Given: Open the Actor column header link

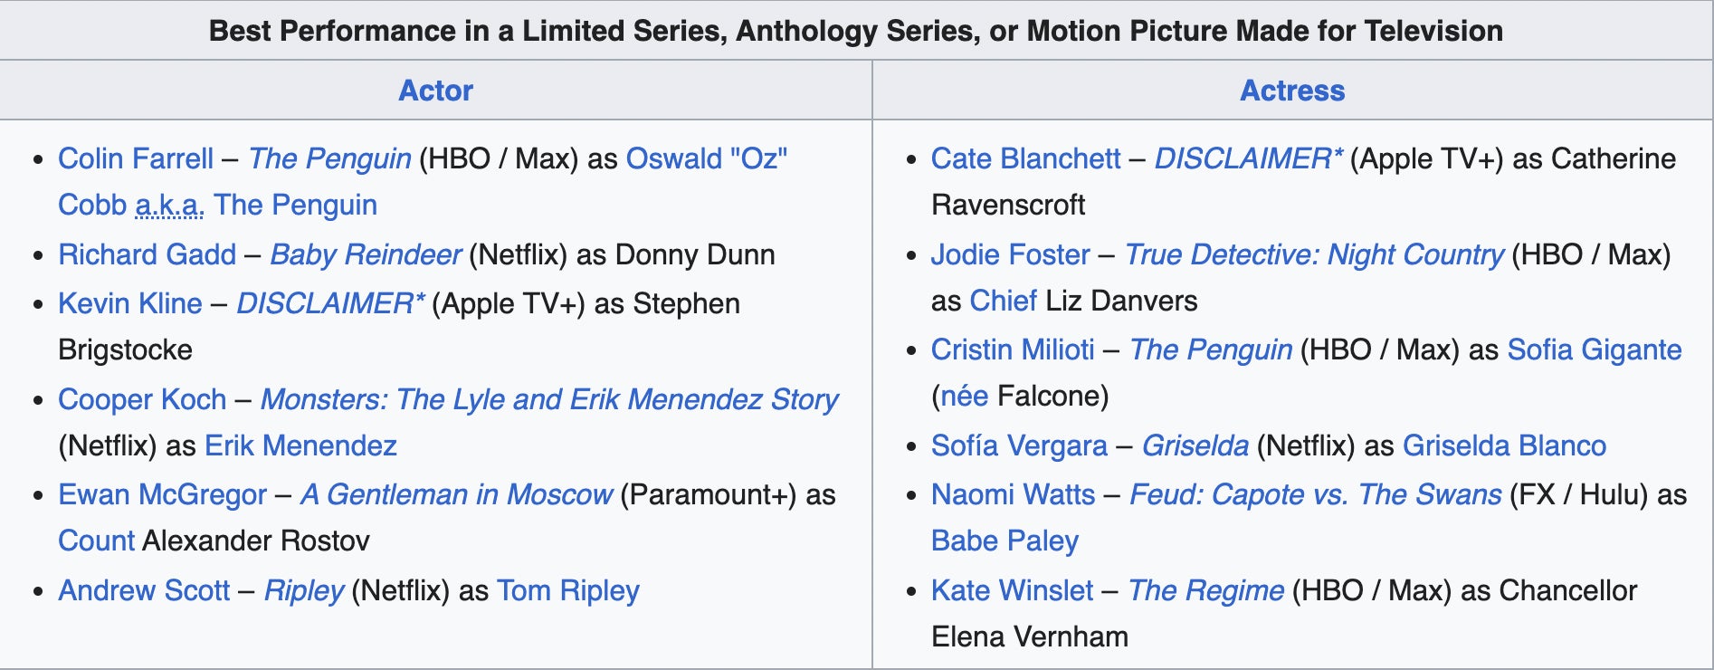Looking at the screenshot, I should [x=435, y=91].
